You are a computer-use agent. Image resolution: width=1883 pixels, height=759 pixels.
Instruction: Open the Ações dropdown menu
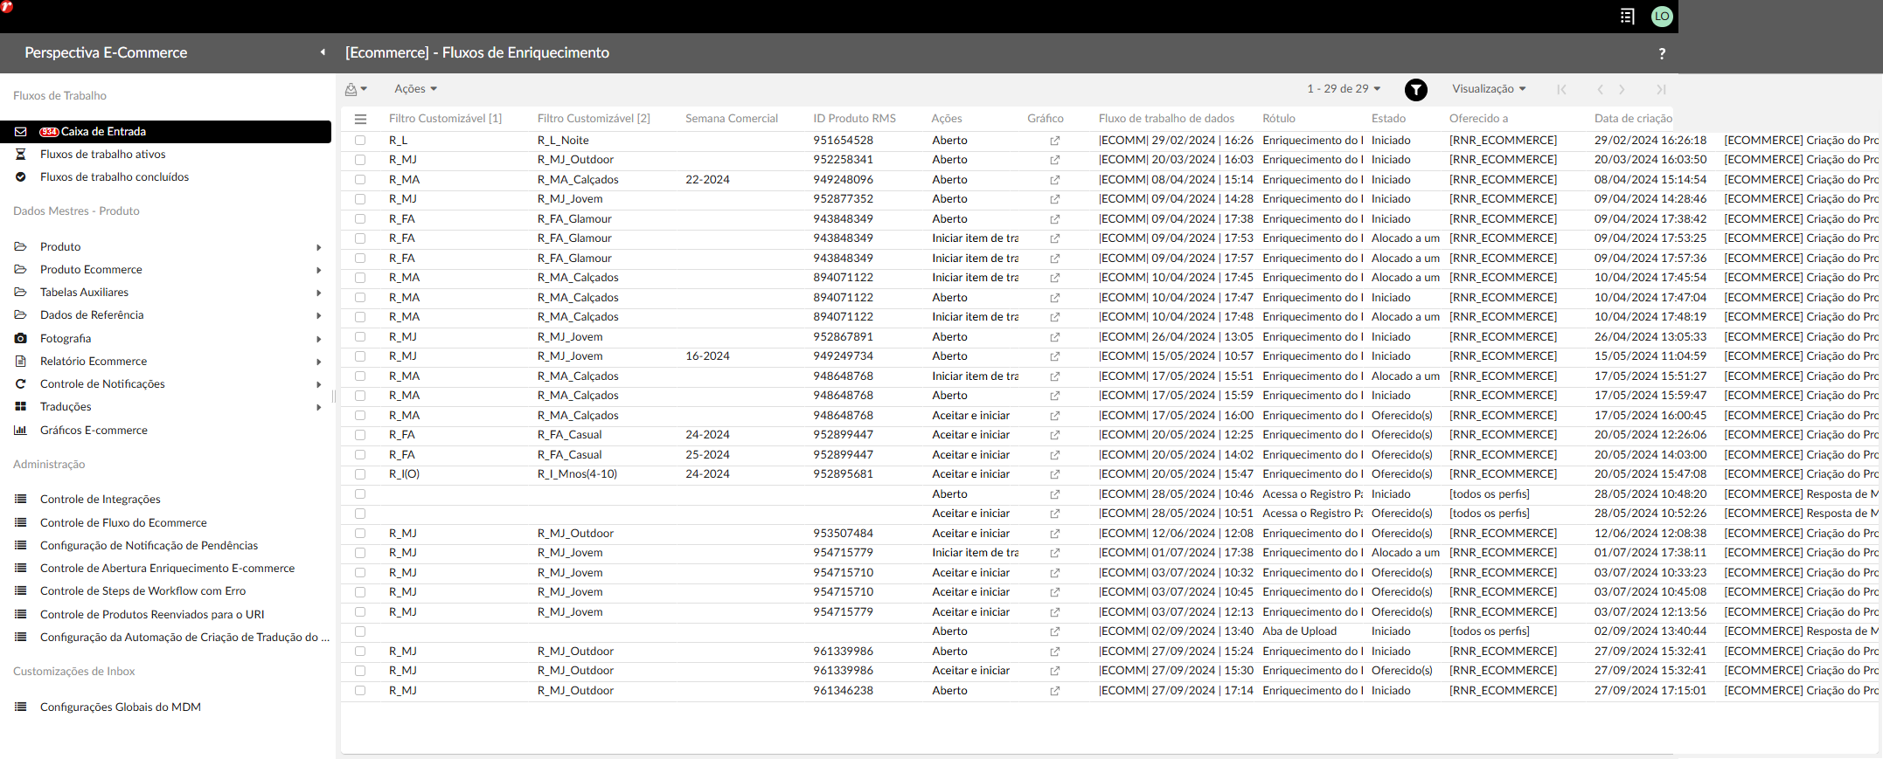[x=415, y=89]
